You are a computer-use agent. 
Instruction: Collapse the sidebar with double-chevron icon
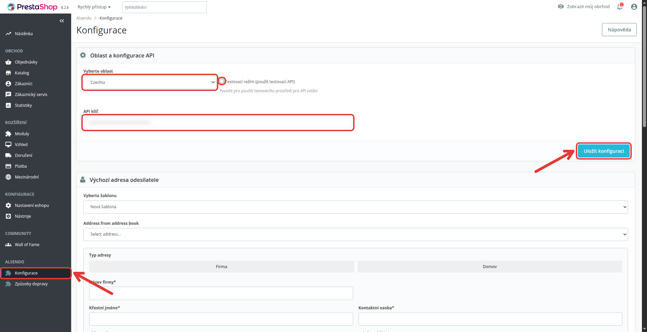coord(62,21)
